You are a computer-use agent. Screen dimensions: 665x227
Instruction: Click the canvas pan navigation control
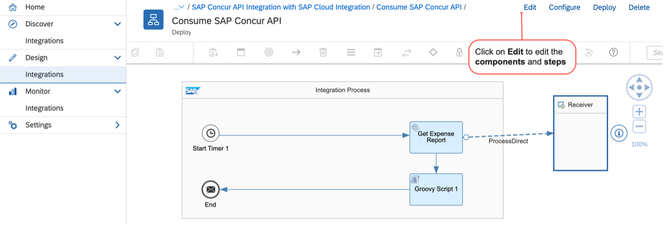[639, 88]
